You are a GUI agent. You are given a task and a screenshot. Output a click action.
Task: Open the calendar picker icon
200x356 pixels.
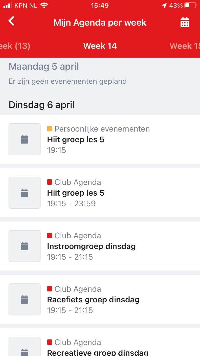[185, 22]
